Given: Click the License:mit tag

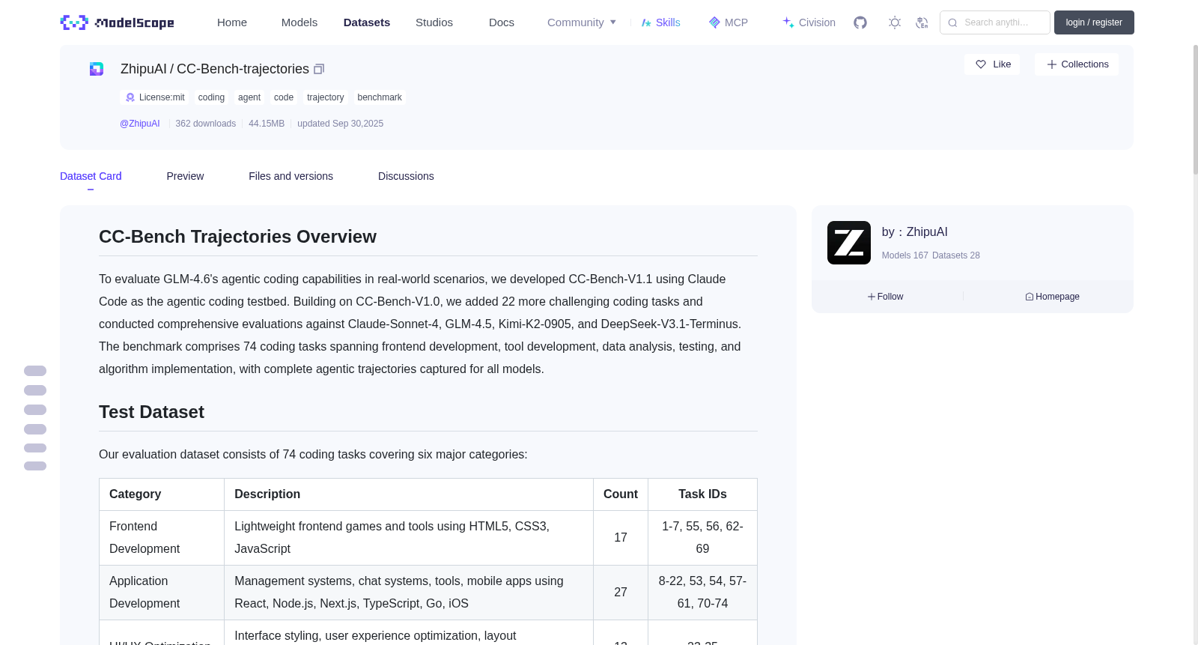Looking at the screenshot, I should point(155,97).
